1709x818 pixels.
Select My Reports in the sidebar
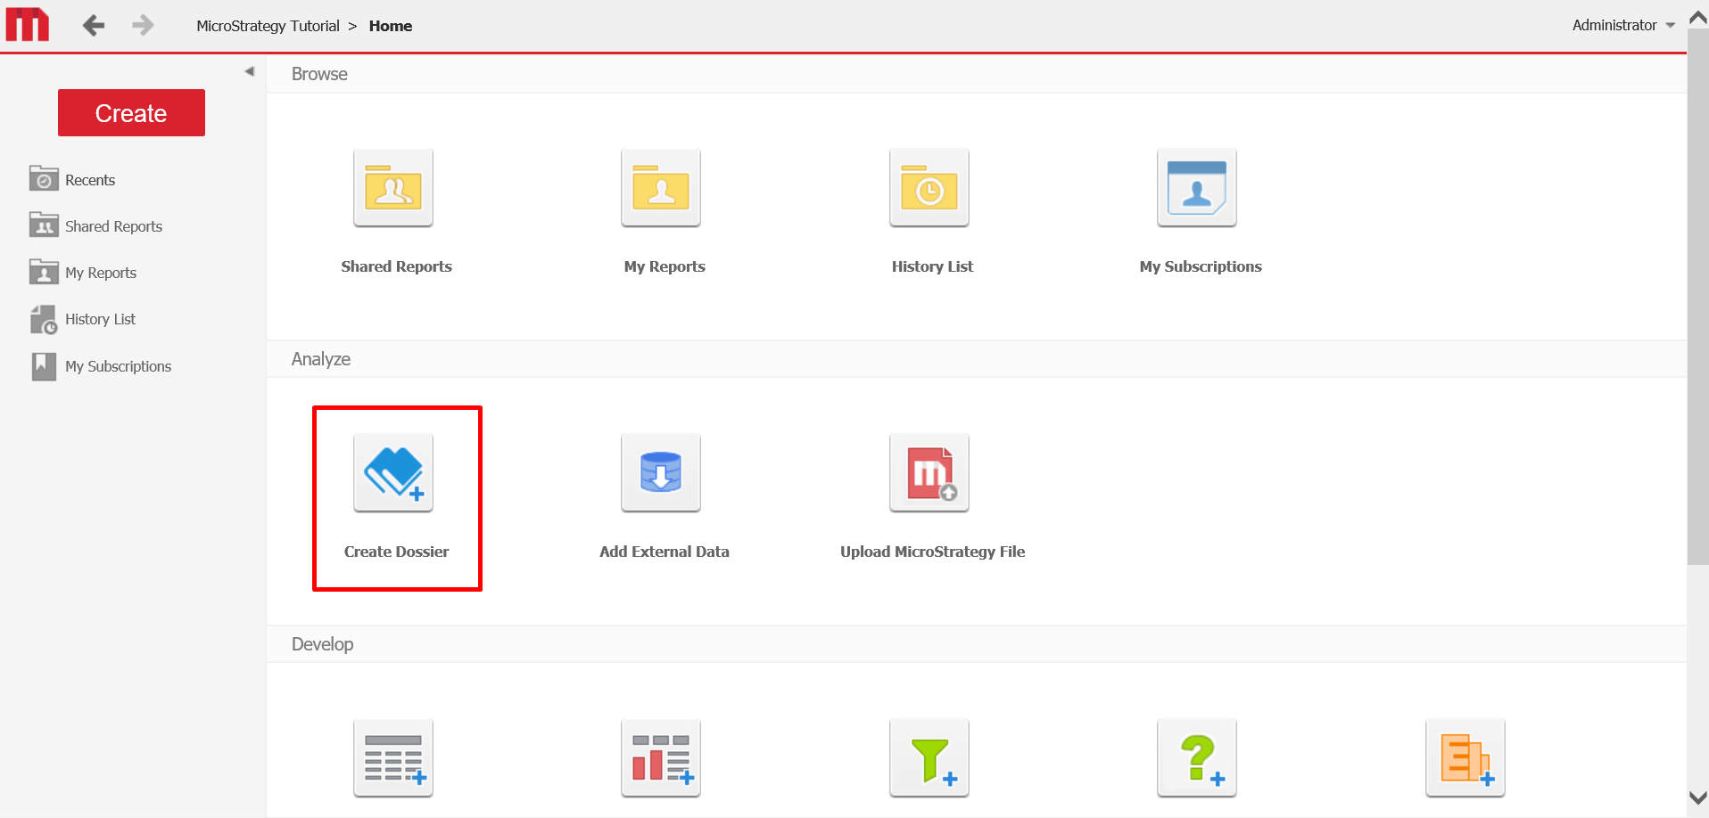point(83,272)
